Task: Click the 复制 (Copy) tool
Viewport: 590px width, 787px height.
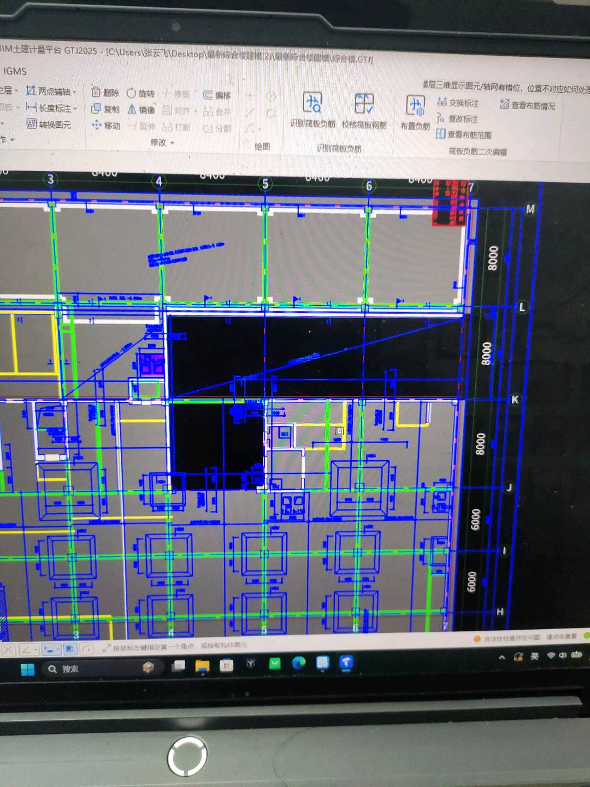Action: point(105,109)
